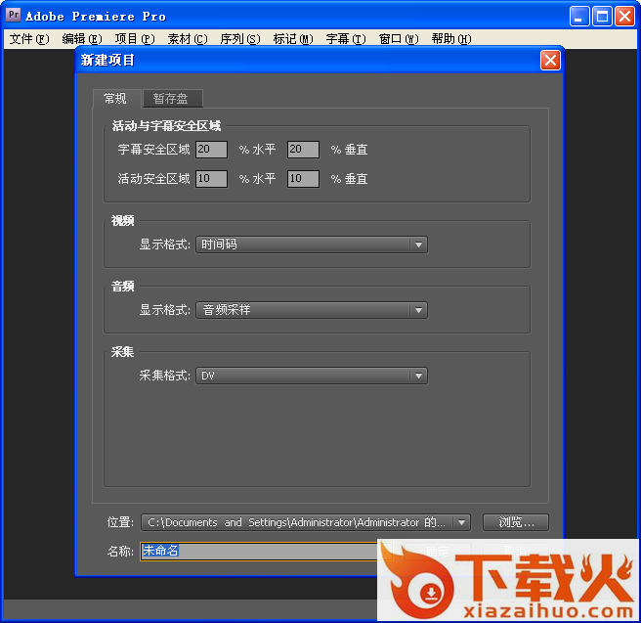Open the 窗口(W) menu
Screen dimensions: 641x623
(398, 39)
